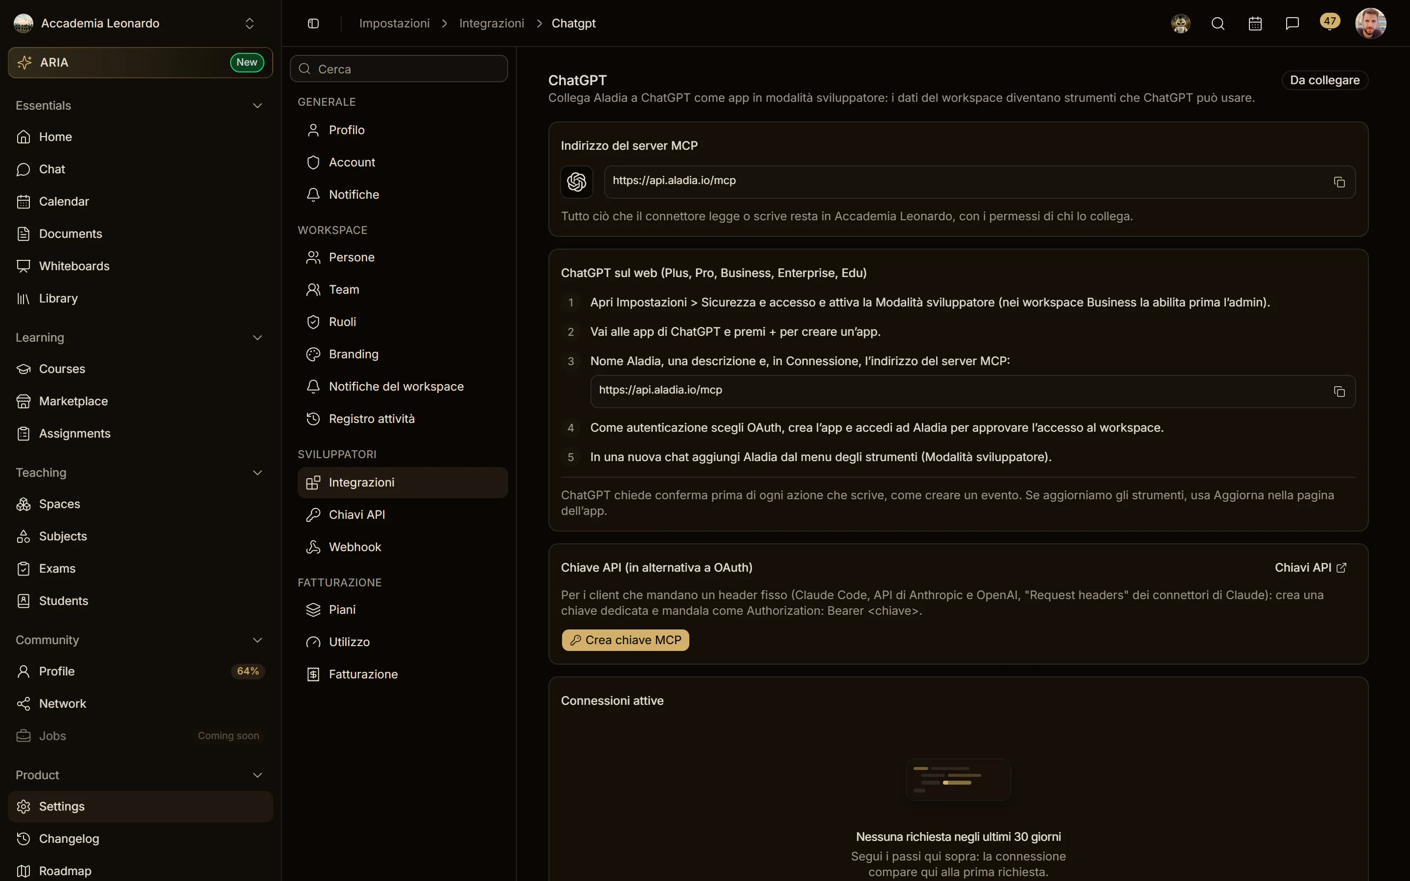Toggle the sidebar panel icon in header

point(313,23)
